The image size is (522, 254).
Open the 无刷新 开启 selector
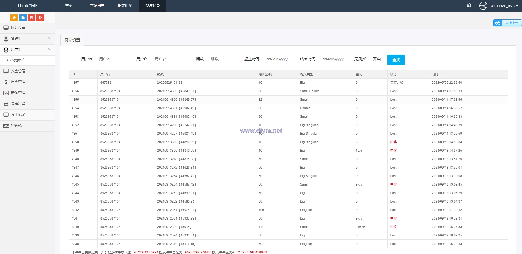tap(378, 59)
